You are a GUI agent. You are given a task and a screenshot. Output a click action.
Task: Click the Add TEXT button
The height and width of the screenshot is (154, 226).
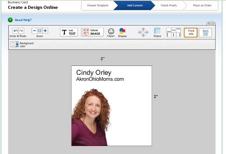[69, 32]
